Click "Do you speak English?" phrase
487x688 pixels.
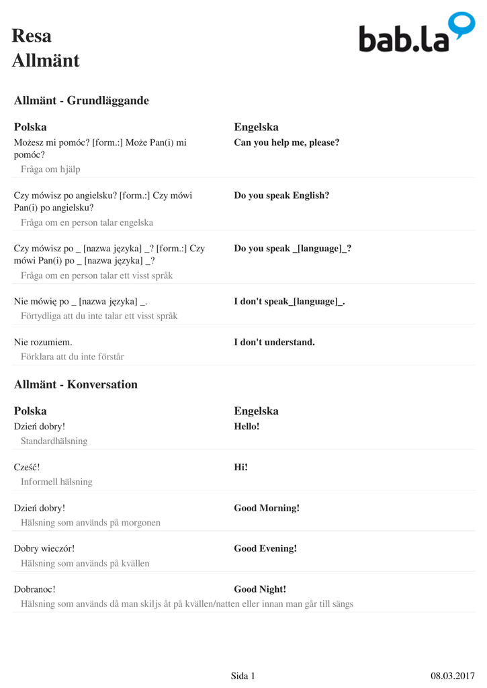(281, 196)
